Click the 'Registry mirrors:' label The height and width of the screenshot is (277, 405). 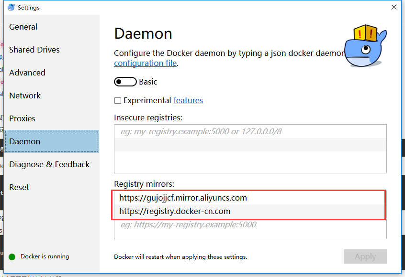click(x=144, y=184)
